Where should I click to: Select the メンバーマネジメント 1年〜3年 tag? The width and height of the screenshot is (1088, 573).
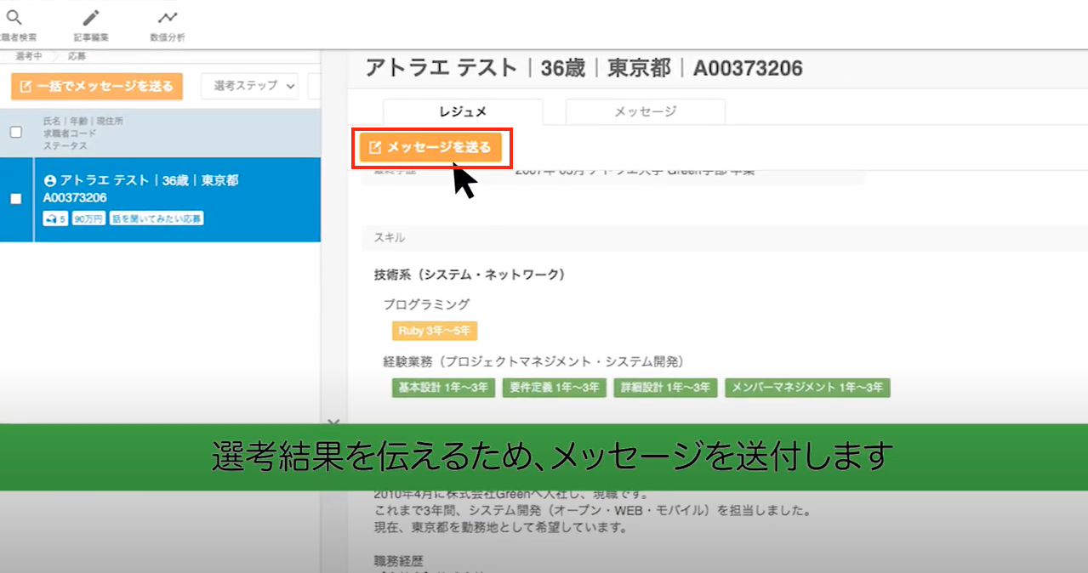point(807,388)
